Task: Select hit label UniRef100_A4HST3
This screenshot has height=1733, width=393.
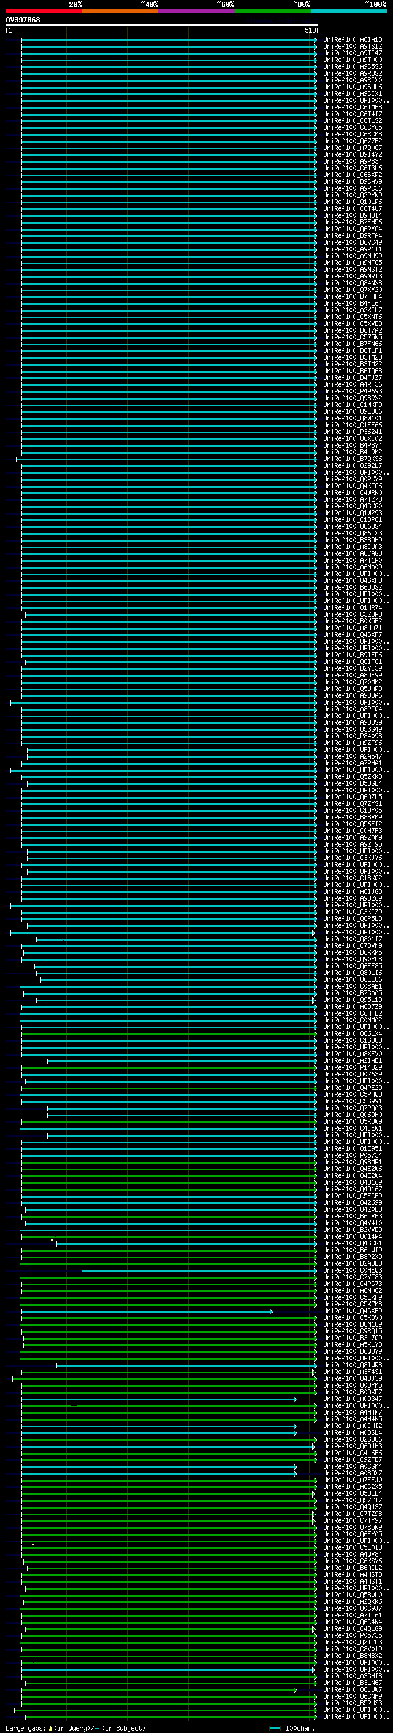Action: point(352,1574)
